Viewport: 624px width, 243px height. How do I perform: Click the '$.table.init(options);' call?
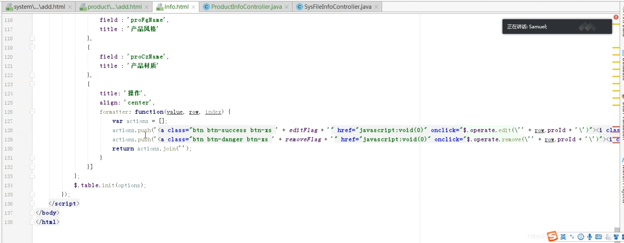click(110, 185)
